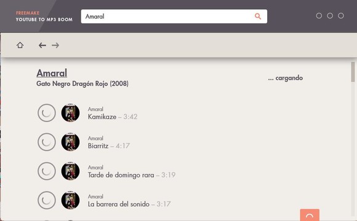357x221 pixels.
Task: Click the search field containing Amaral
Action: [174, 17]
